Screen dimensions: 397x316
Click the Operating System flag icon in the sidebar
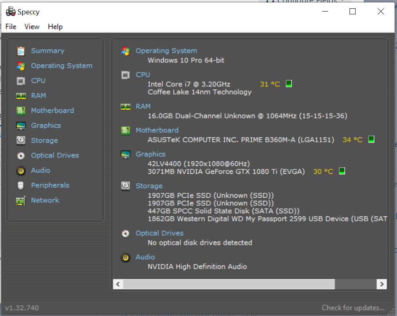21,66
